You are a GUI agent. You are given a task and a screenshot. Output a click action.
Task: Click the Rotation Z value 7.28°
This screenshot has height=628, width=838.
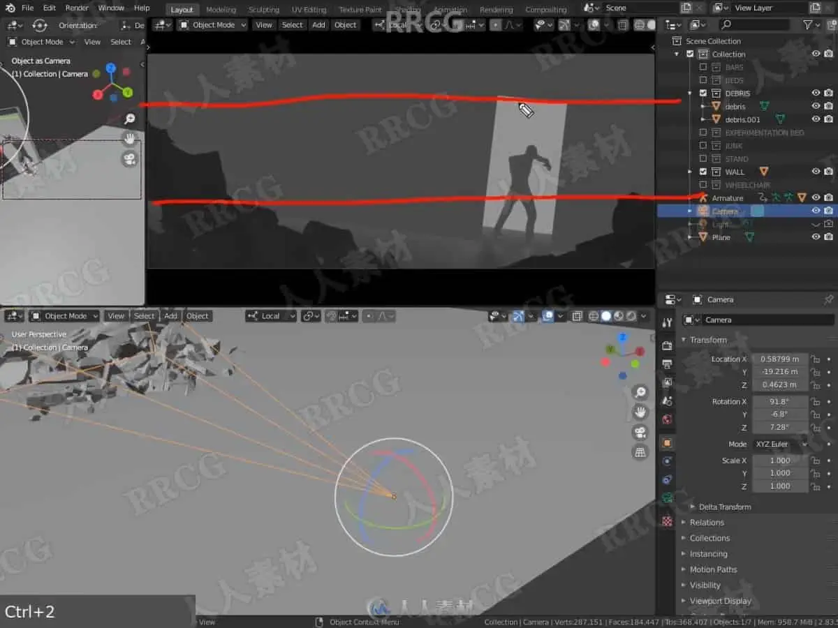click(x=779, y=427)
